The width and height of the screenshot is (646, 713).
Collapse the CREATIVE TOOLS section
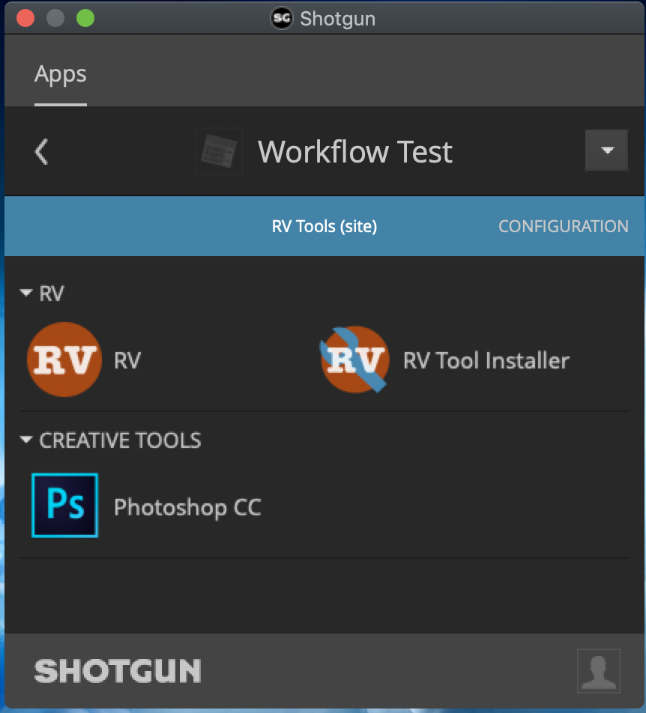click(26, 440)
